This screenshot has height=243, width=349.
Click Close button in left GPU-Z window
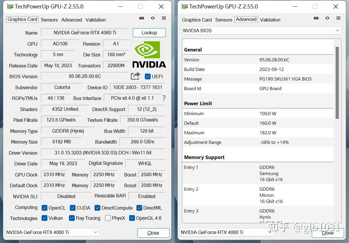point(153,233)
